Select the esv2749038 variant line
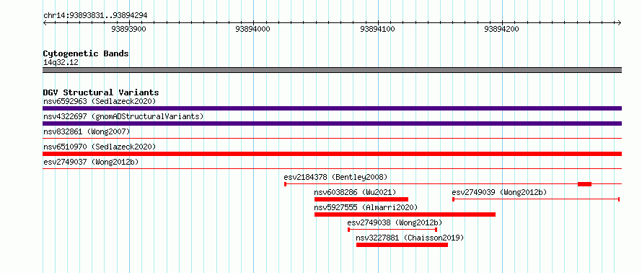The width and height of the screenshot is (642, 273). (x=392, y=230)
